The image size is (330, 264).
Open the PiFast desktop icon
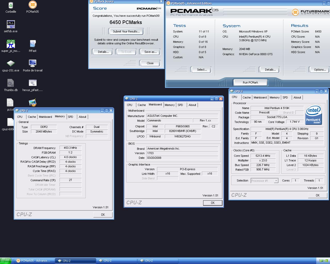[32, 46]
